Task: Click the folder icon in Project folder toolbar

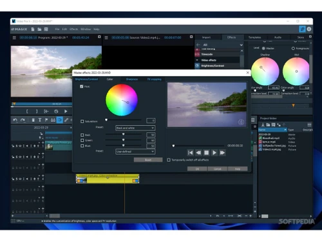Action: click(x=268, y=125)
